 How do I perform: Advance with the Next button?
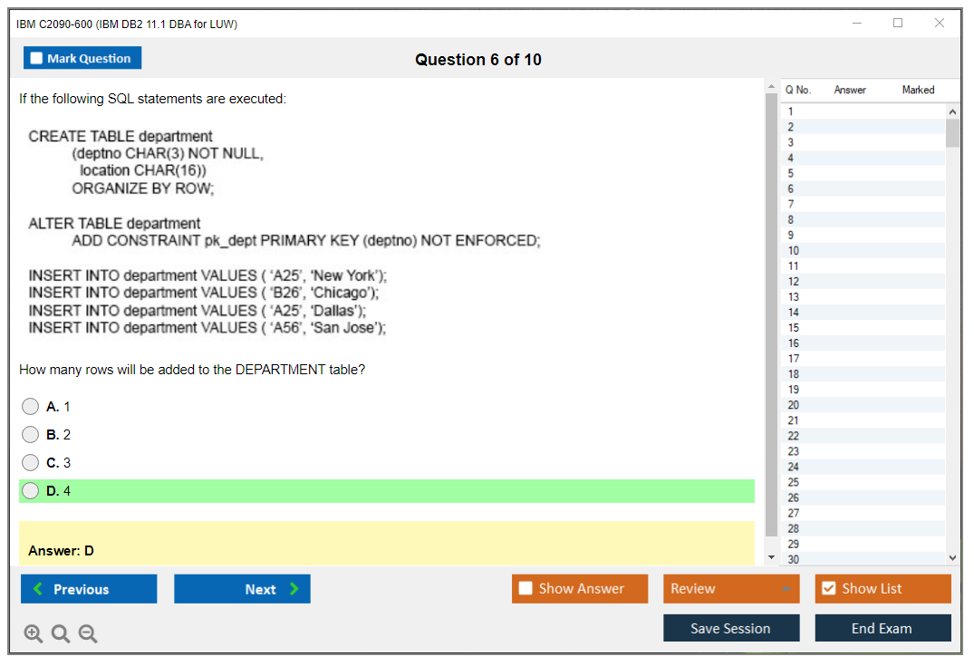pos(242,589)
